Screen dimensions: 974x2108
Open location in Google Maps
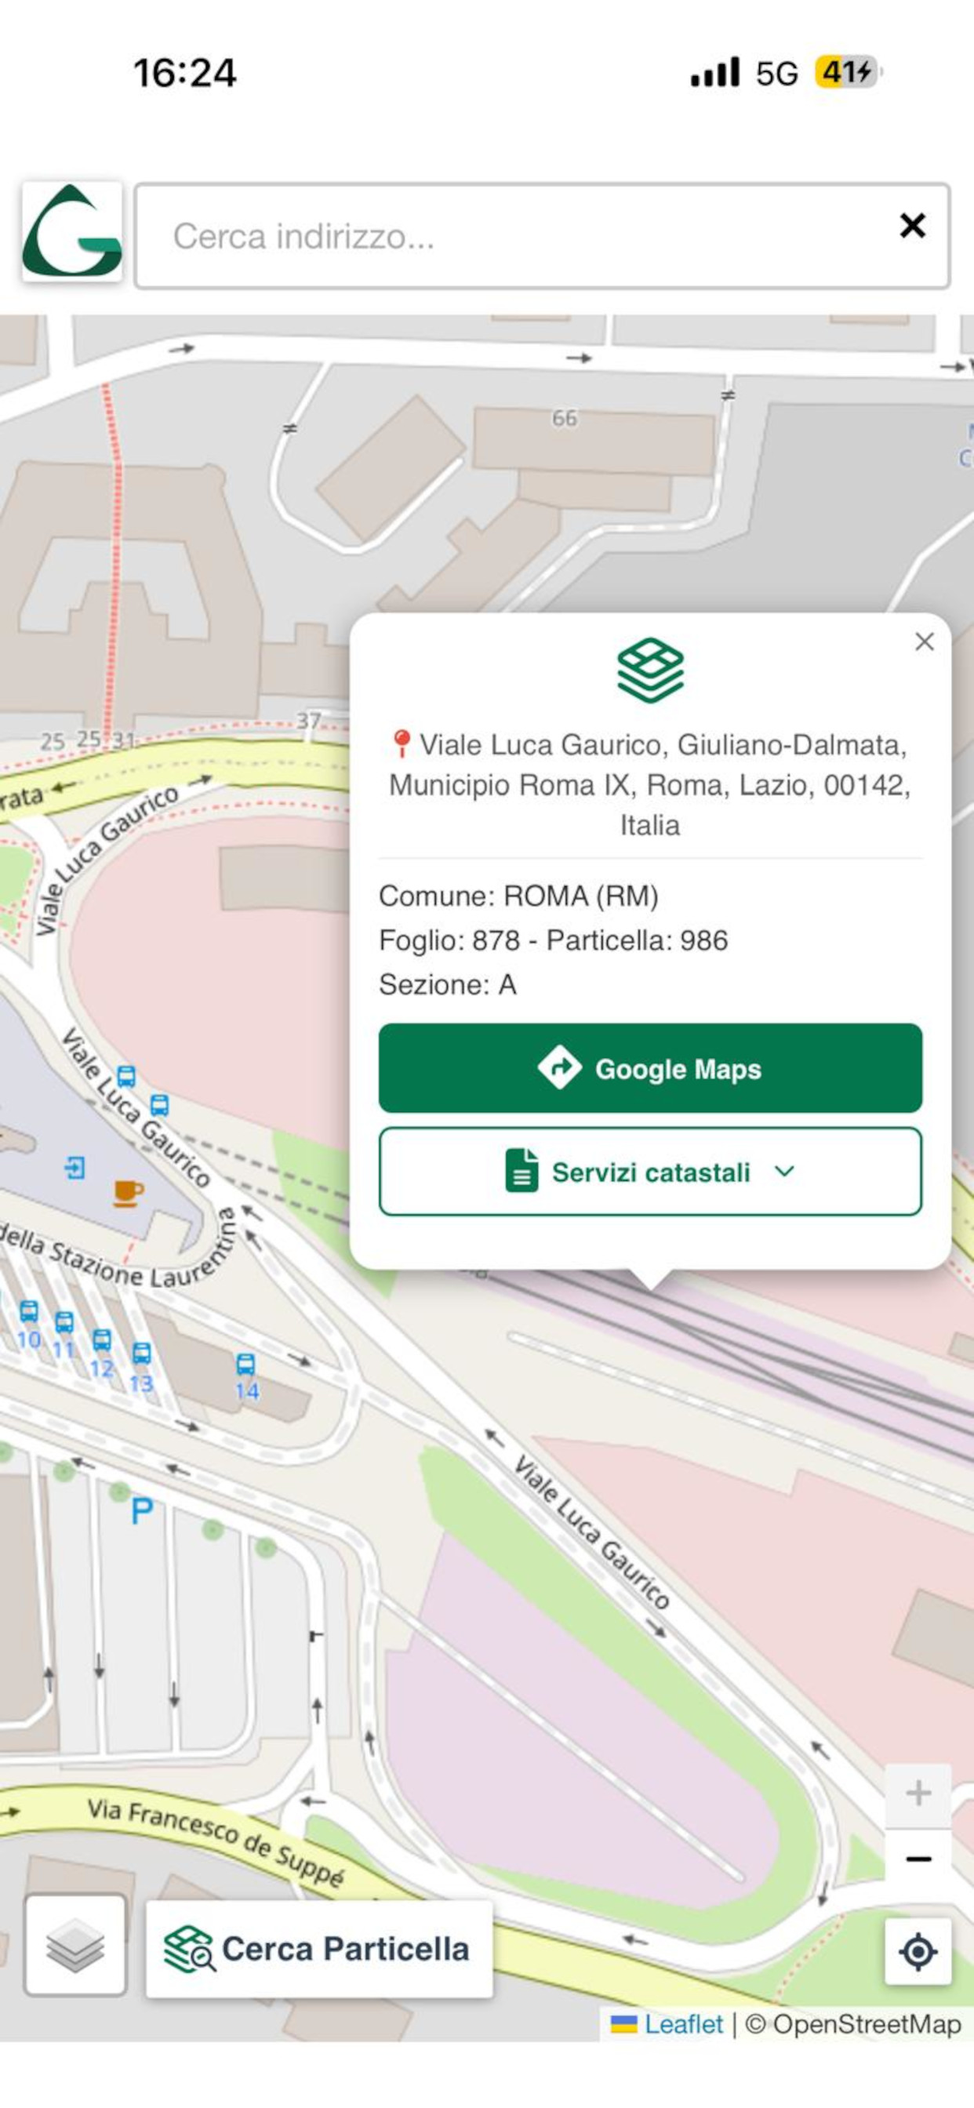pyautogui.click(x=650, y=1068)
